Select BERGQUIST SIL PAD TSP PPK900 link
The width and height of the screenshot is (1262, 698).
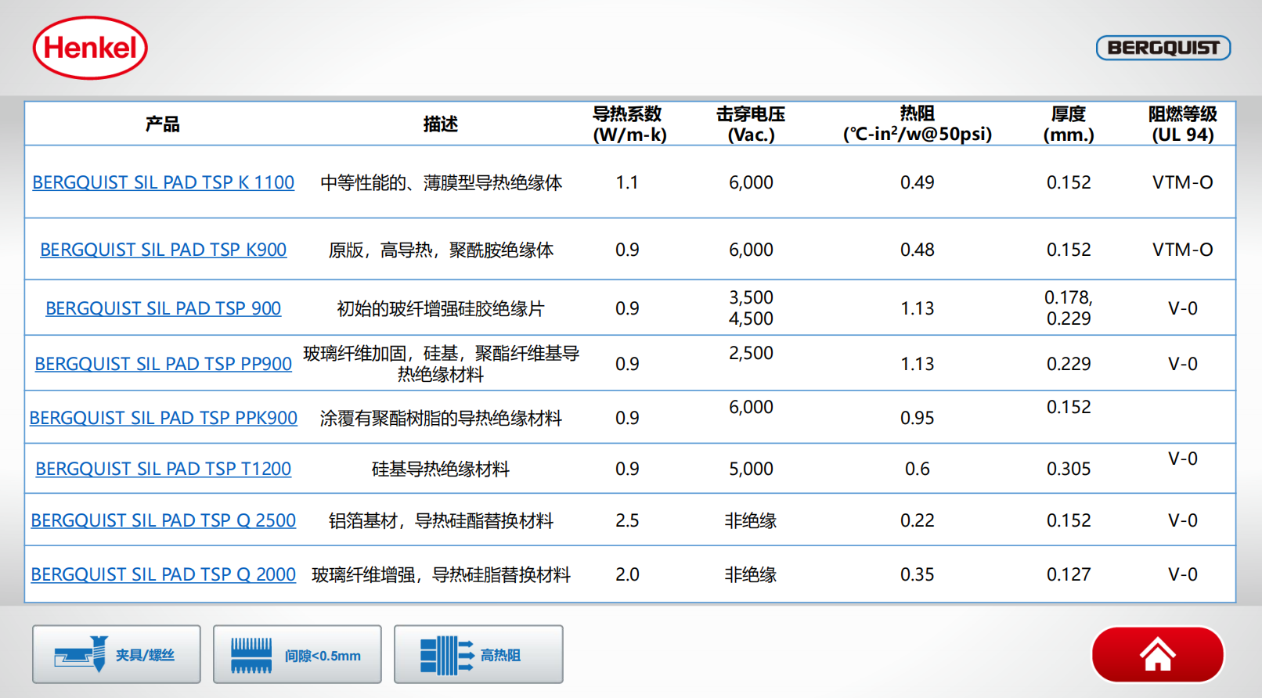click(163, 418)
